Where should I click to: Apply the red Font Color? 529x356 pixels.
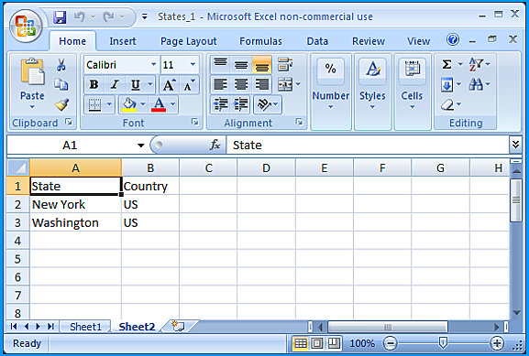(x=159, y=104)
